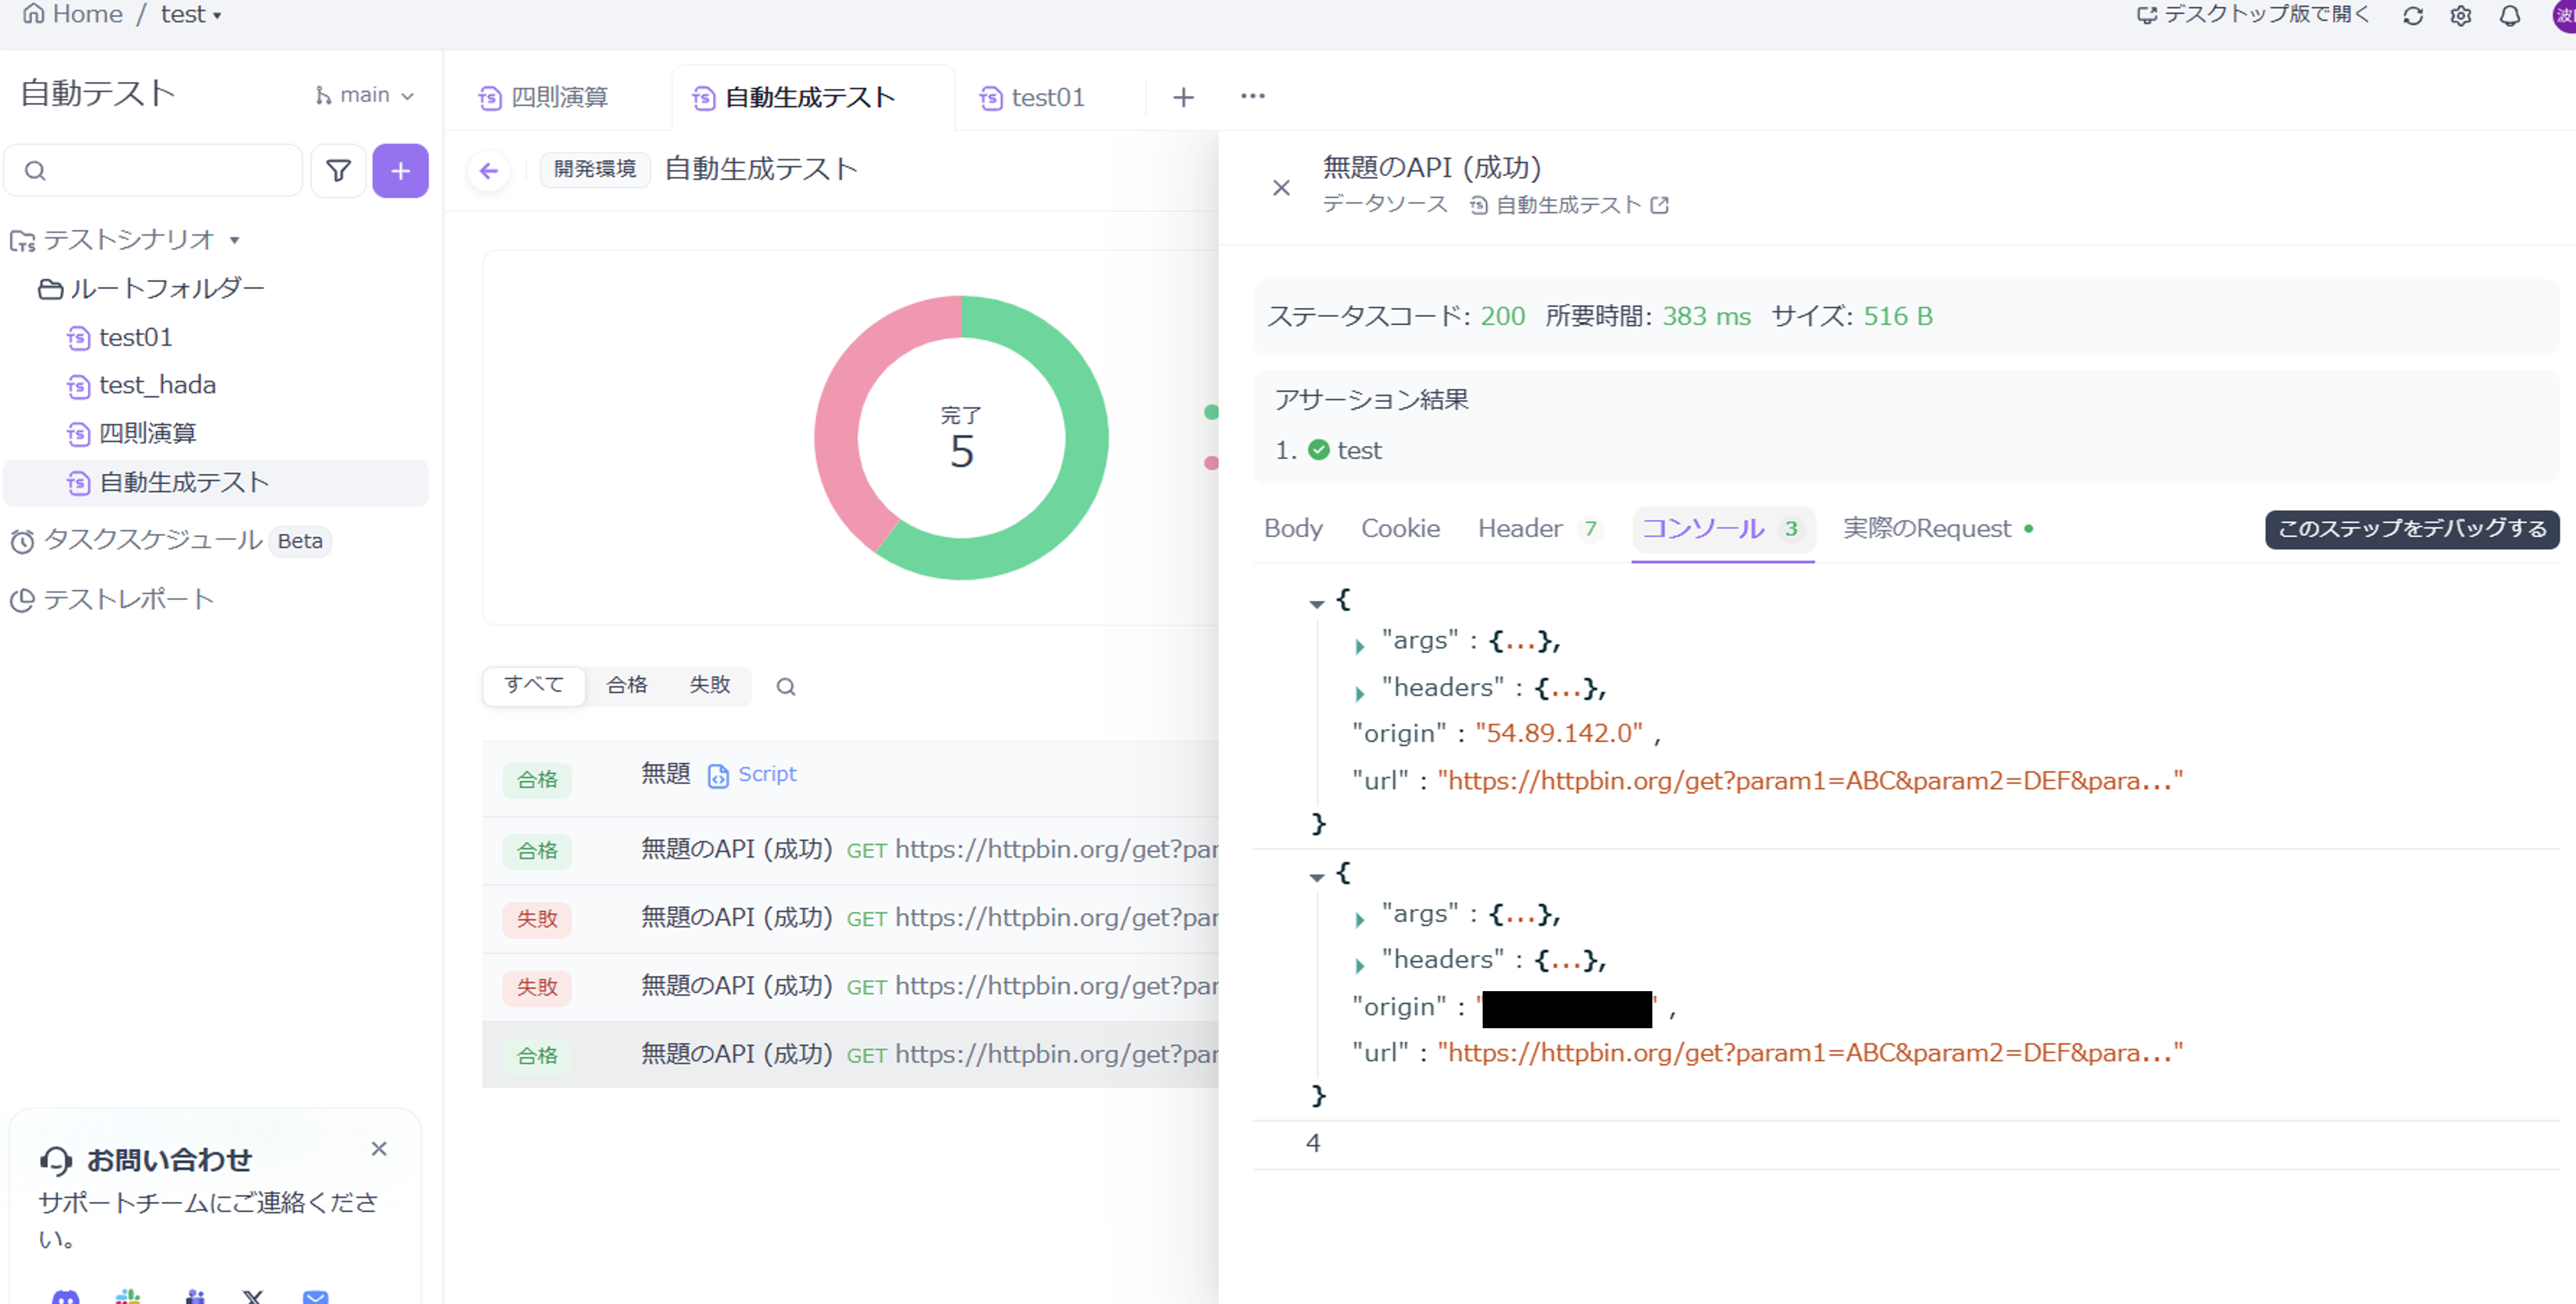The width and height of the screenshot is (2576, 1304).
Task: Select the すべて filter segment
Action: pyautogui.click(x=534, y=685)
